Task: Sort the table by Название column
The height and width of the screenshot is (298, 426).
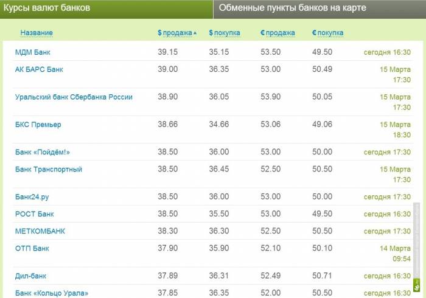Action: [x=37, y=33]
